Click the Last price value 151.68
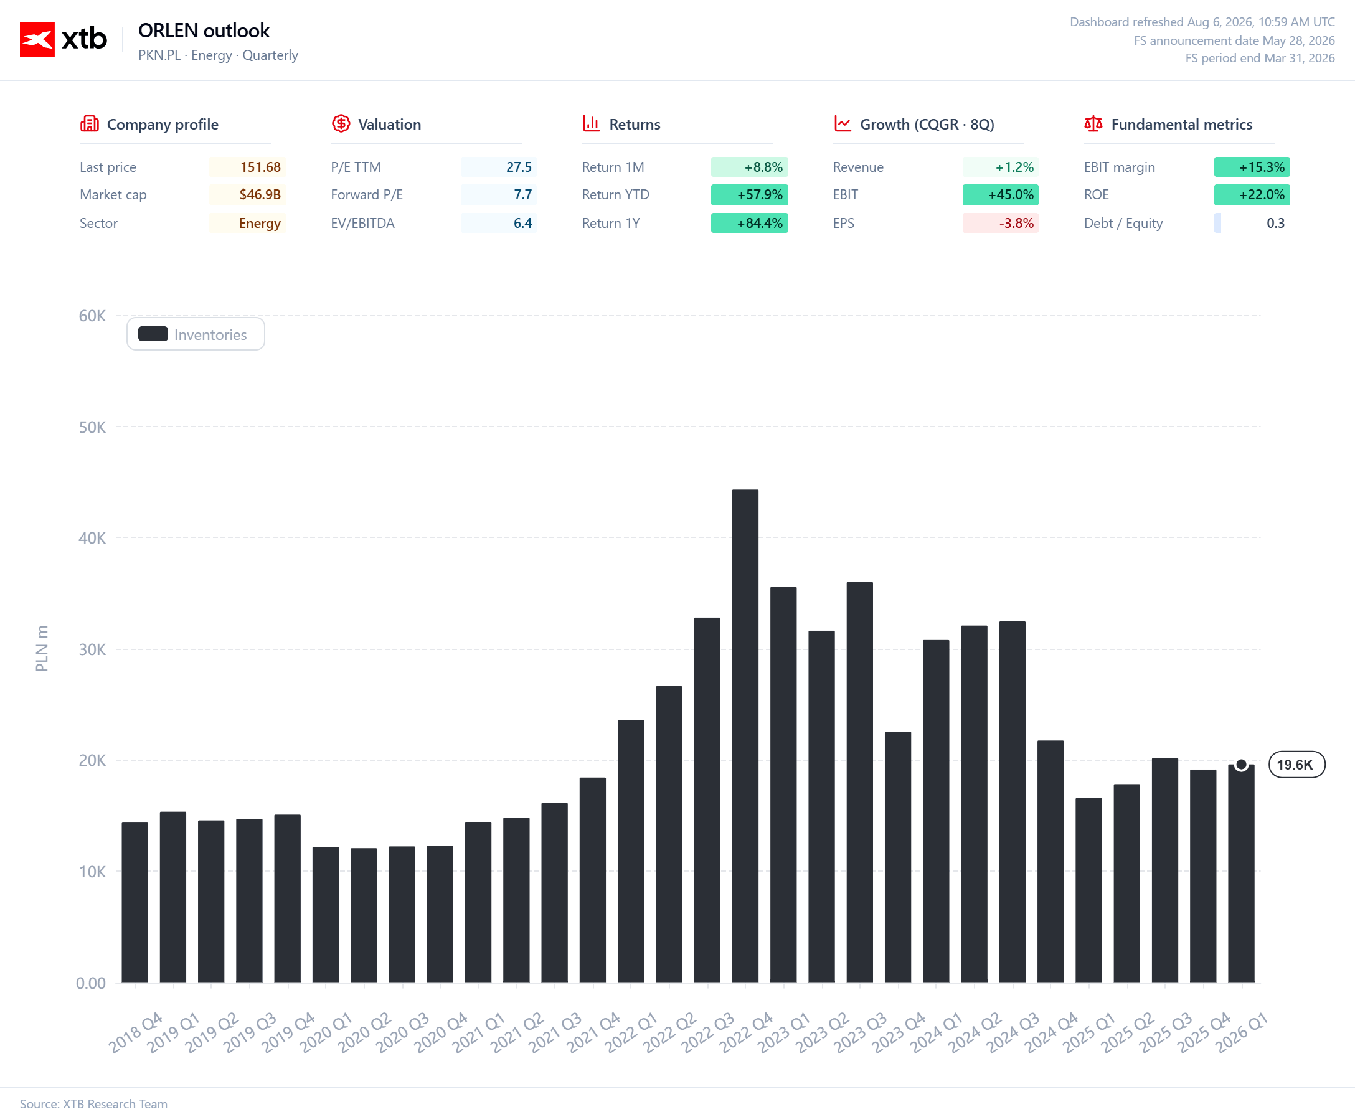This screenshot has width=1355, height=1117. pos(248,167)
